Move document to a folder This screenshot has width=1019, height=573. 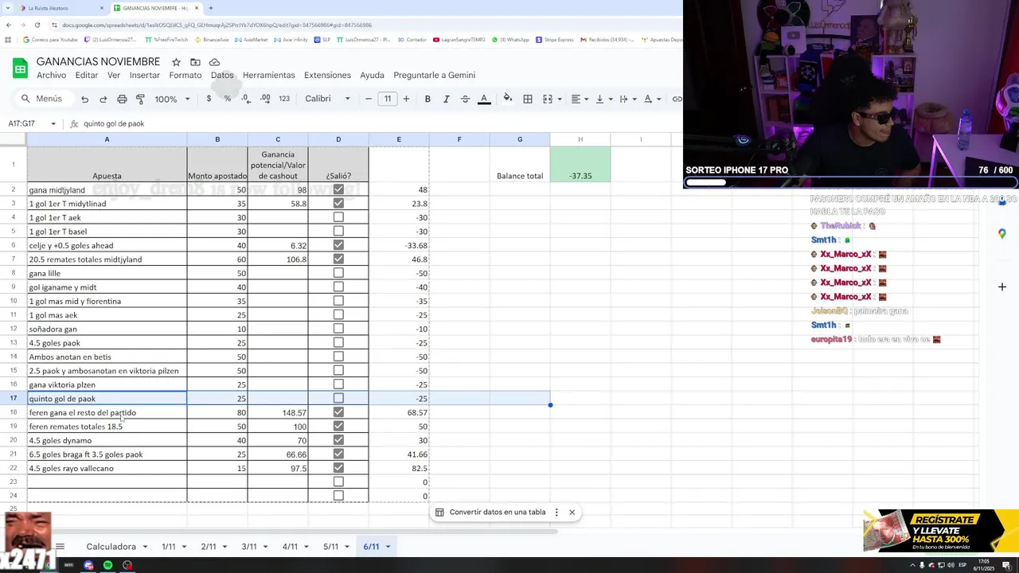click(x=195, y=62)
